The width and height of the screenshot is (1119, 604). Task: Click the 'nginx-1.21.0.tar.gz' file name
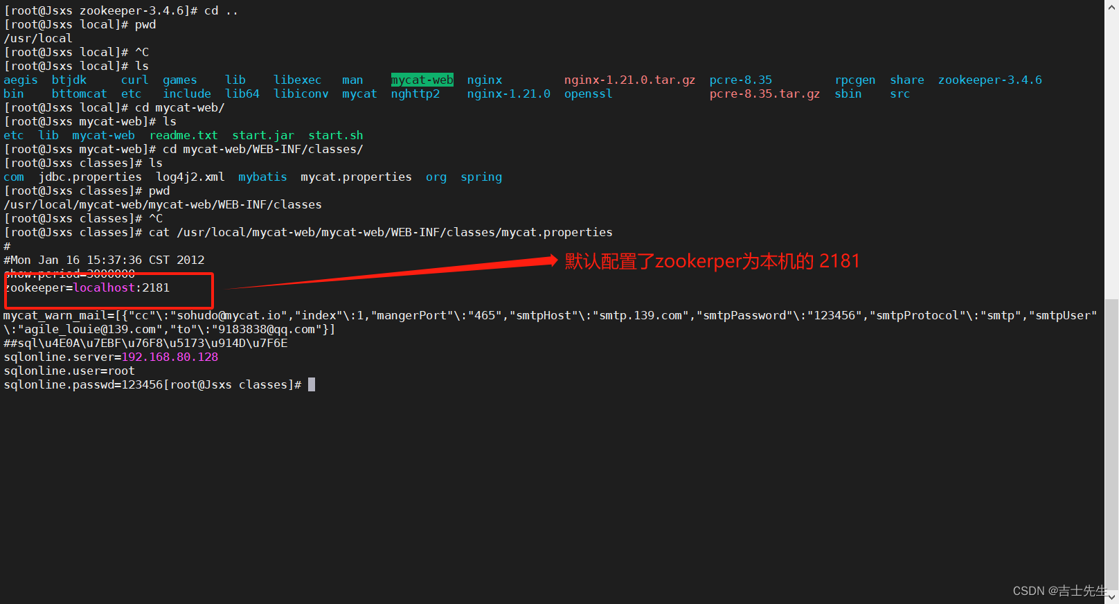[x=629, y=80]
